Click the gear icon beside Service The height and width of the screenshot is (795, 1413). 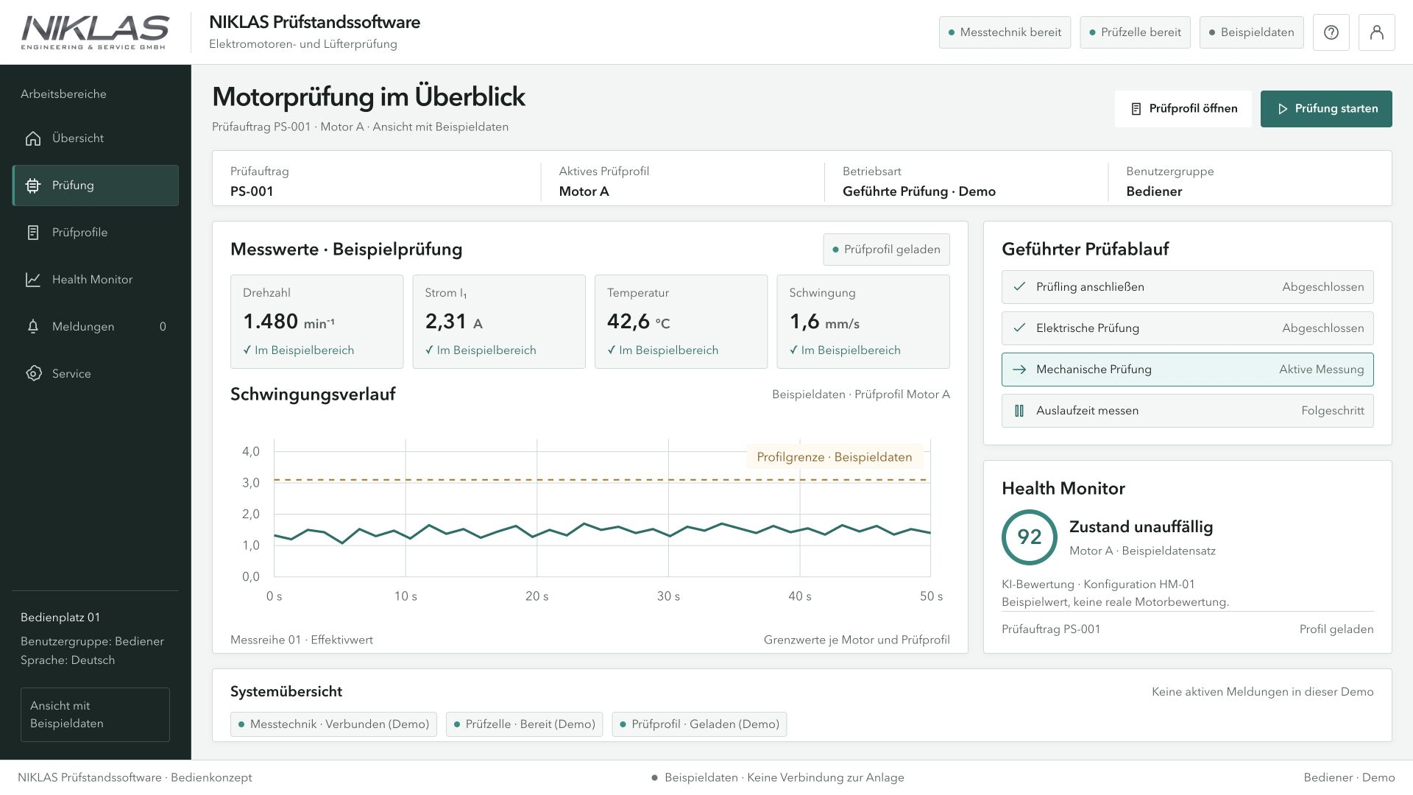coord(33,374)
